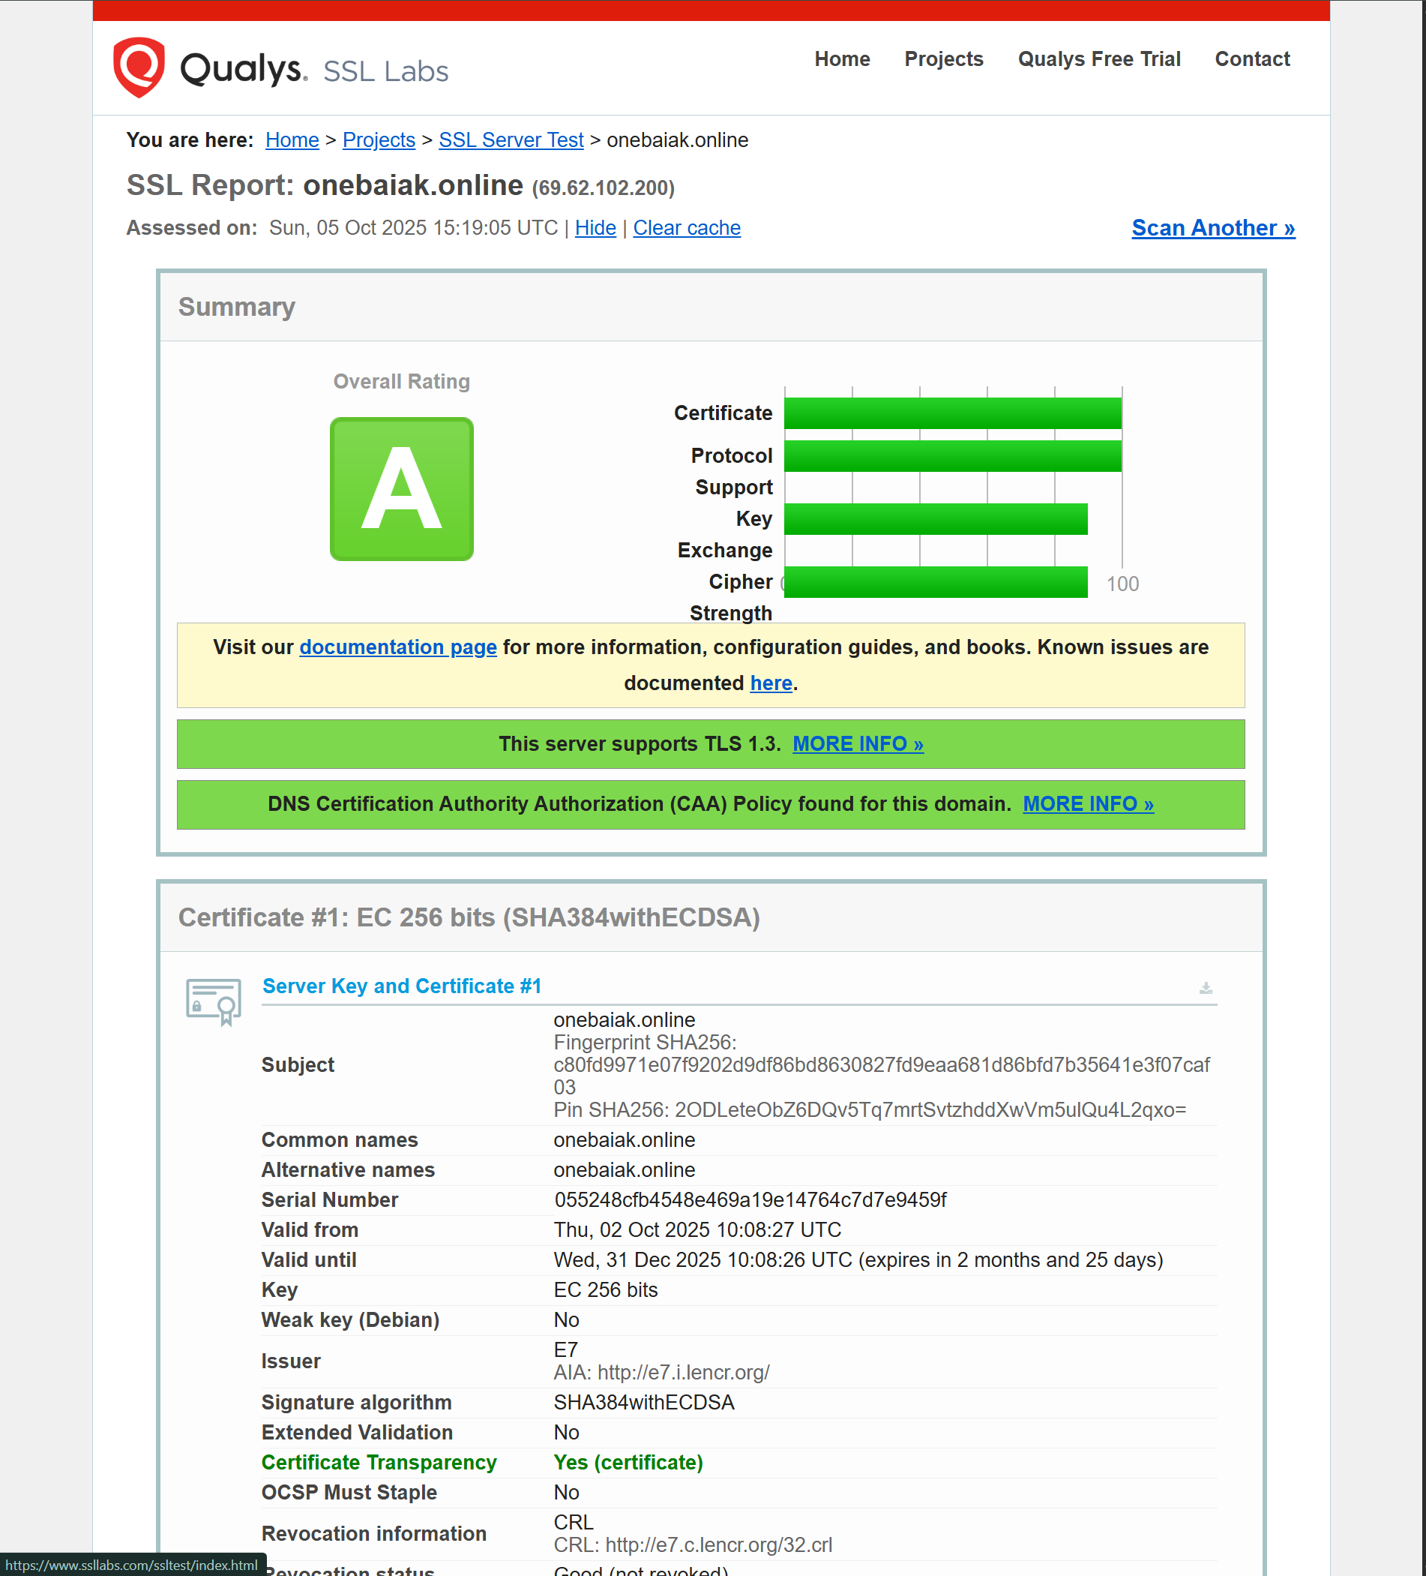The width and height of the screenshot is (1426, 1576).
Task: Hide this assessment from results
Action: coord(595,228)
